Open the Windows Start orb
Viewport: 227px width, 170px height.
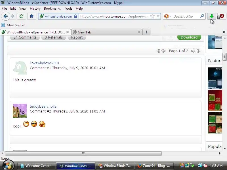(x=8, y=165)
